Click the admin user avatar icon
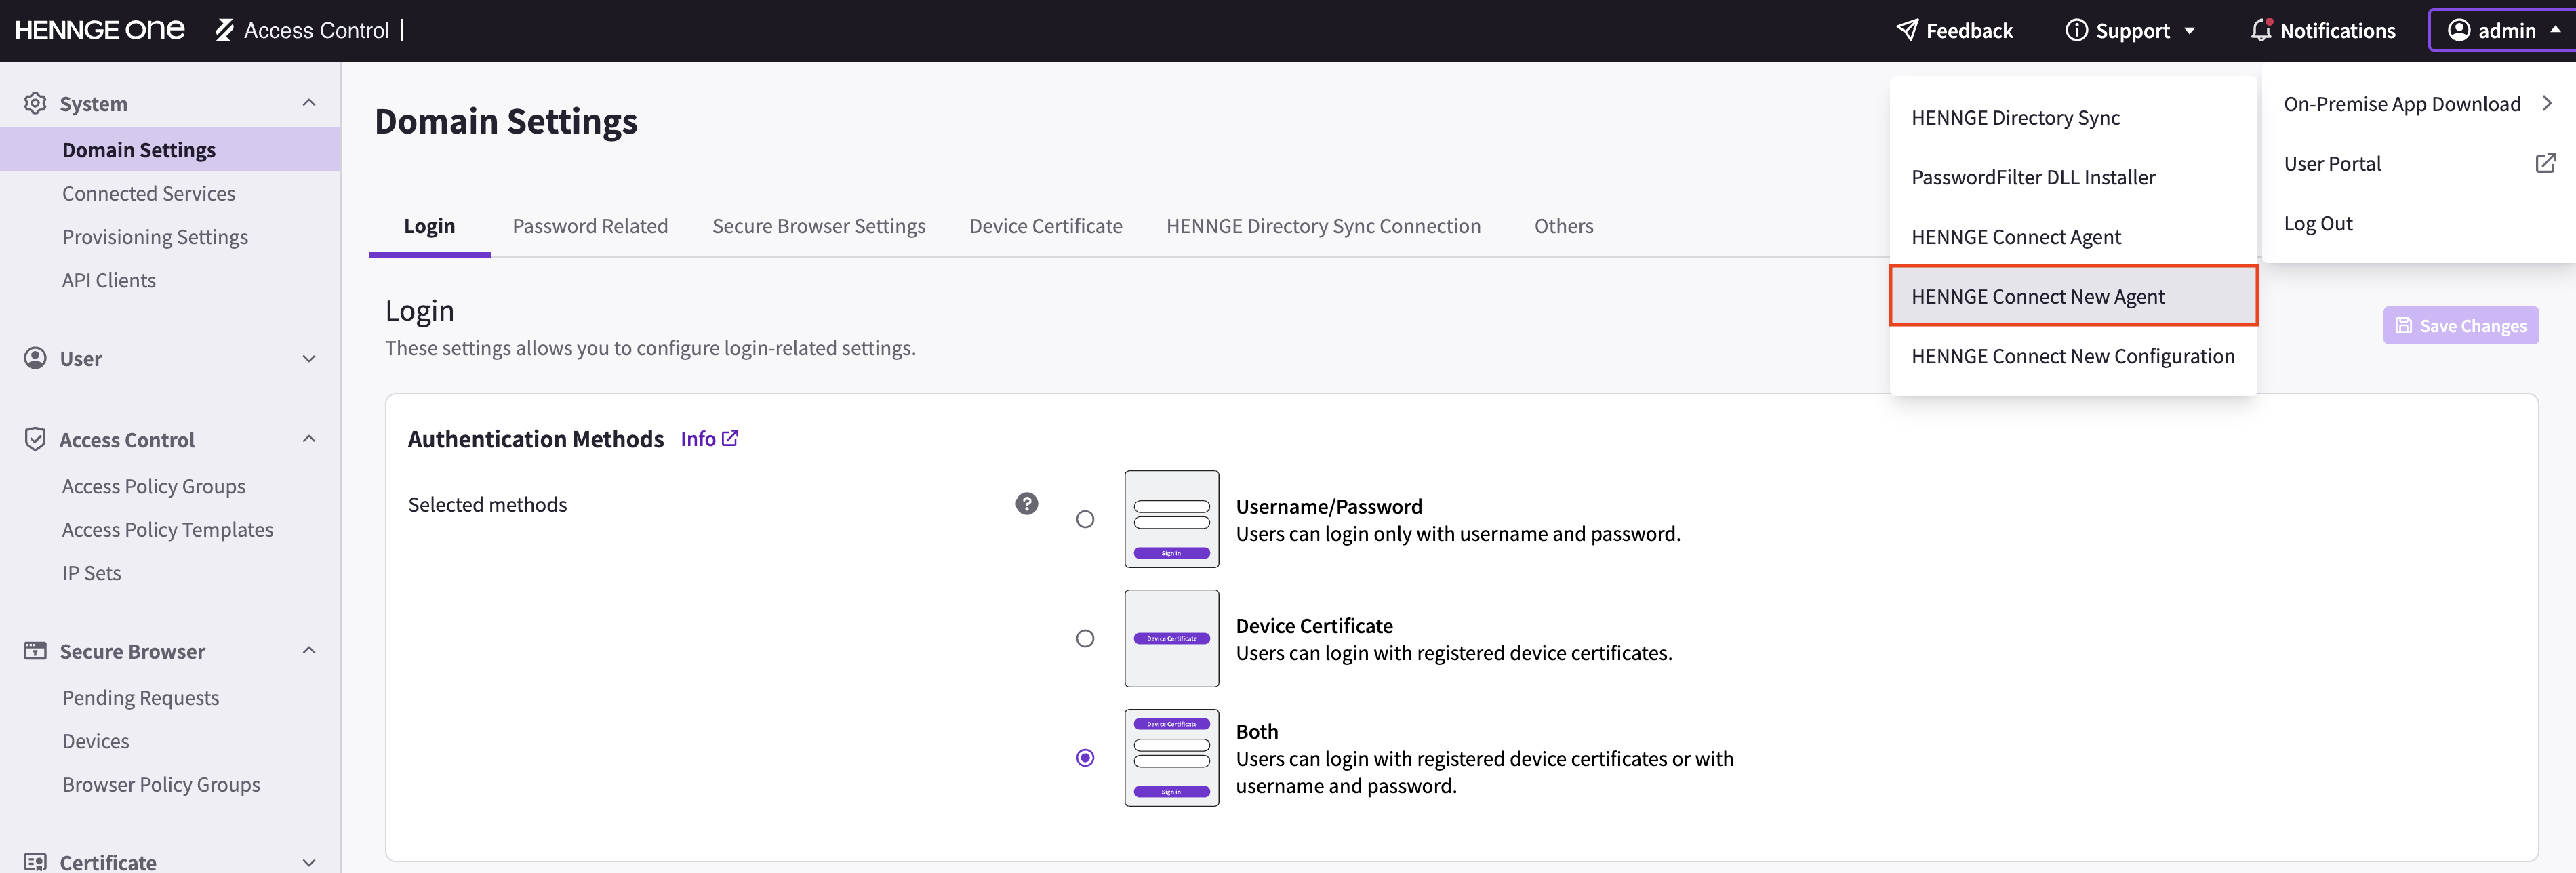The height and width of the screenshot is (873, 2576). pos(2459,30)
